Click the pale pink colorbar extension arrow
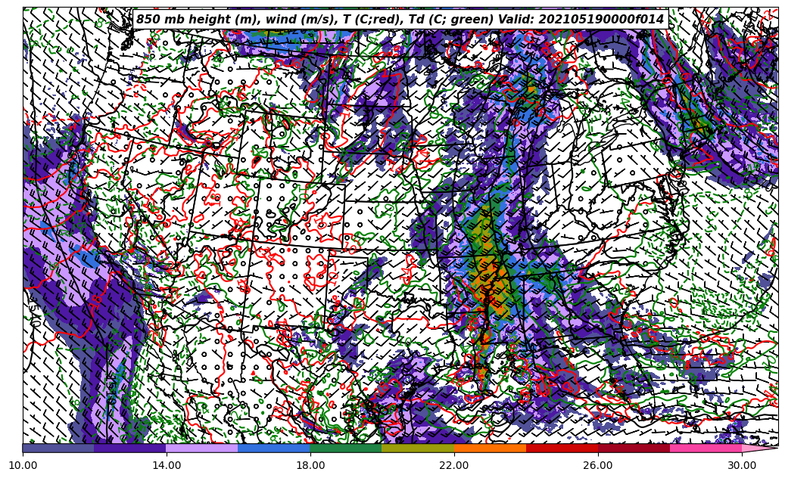 click(759, 448)
